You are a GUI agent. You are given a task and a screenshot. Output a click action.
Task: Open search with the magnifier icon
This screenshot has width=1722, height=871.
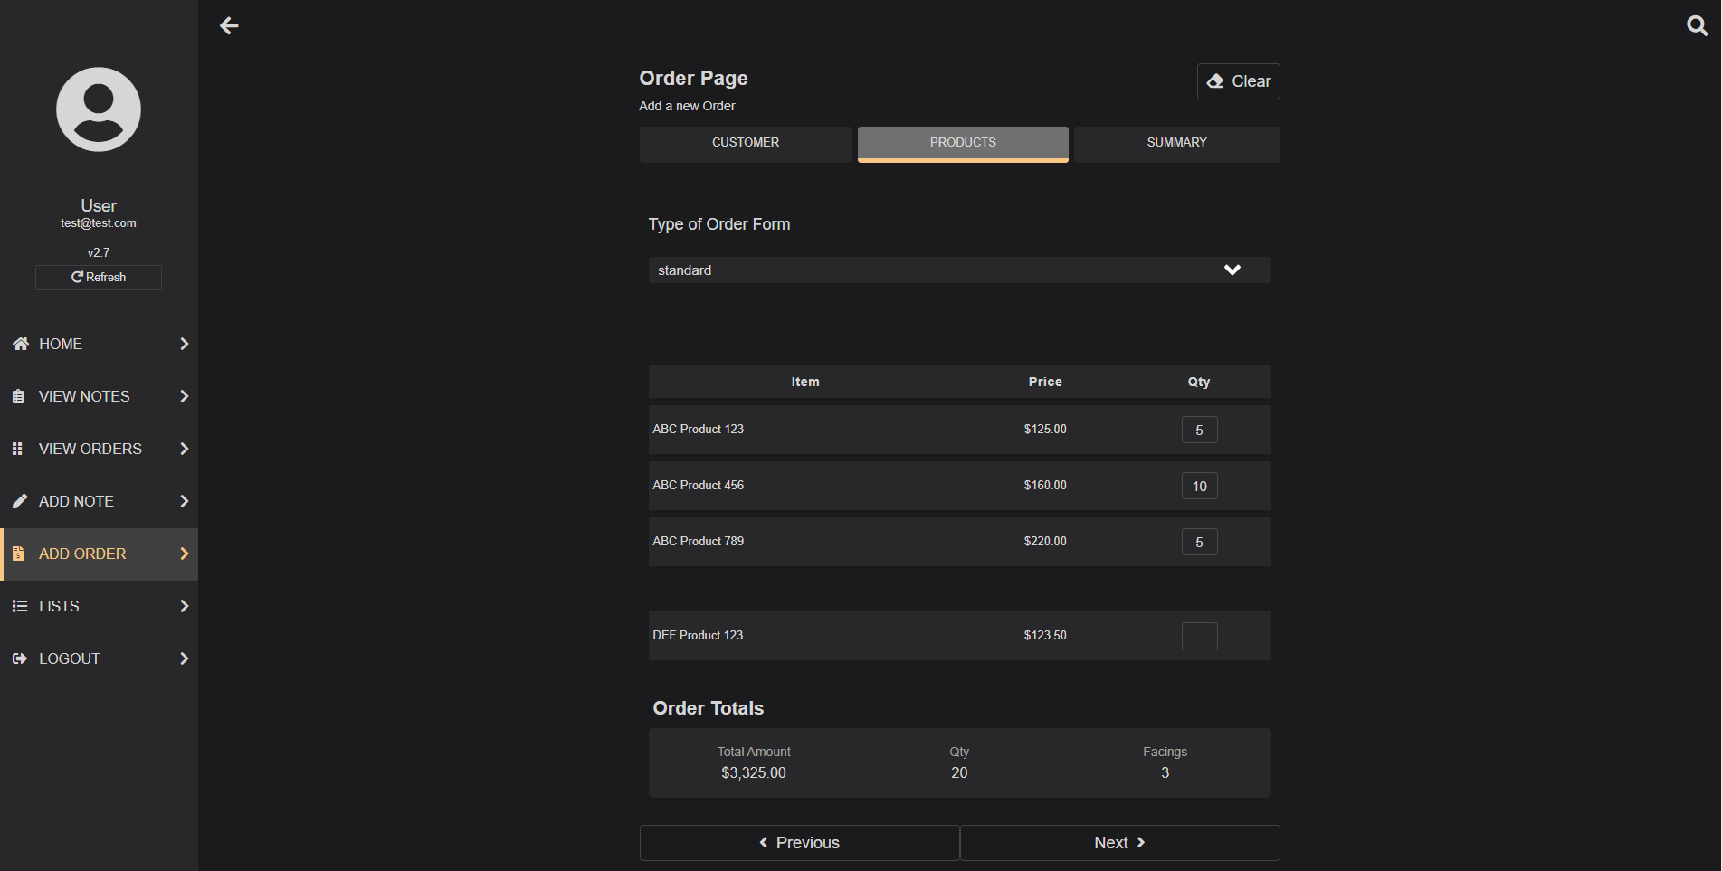(x=1698, y=25)
